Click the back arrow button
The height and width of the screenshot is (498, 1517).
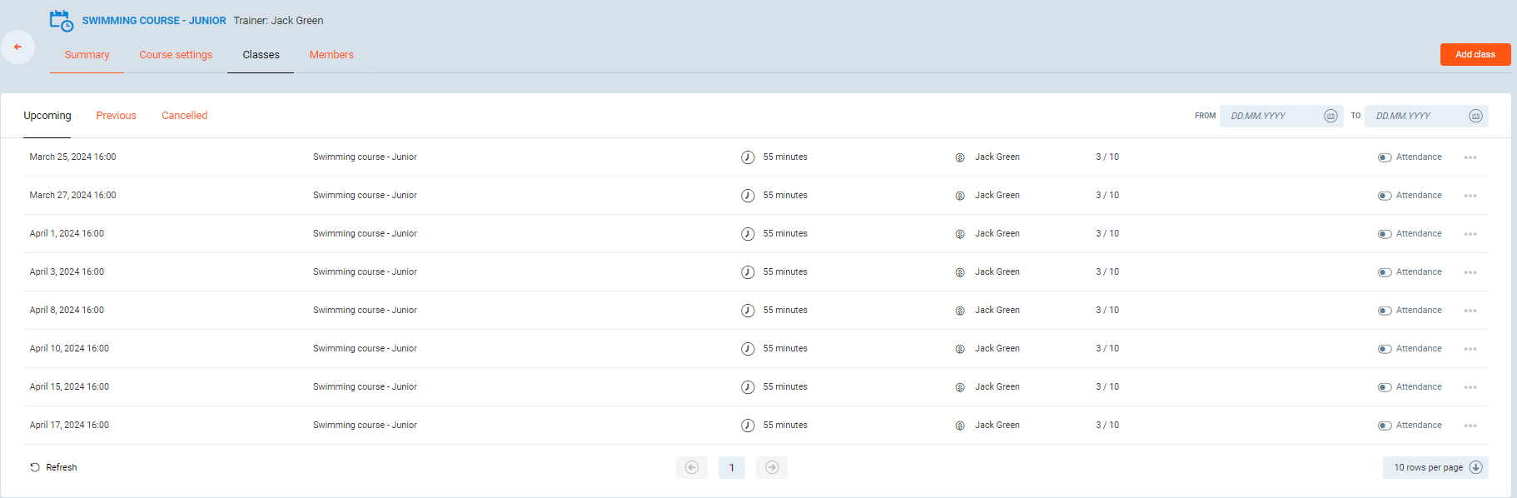[x=17, y=47]
